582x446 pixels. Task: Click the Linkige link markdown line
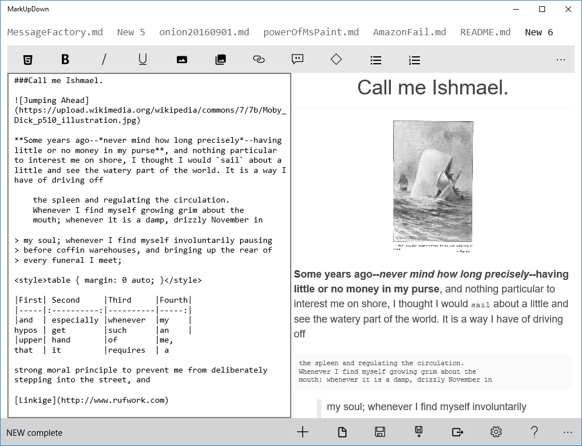91,400
